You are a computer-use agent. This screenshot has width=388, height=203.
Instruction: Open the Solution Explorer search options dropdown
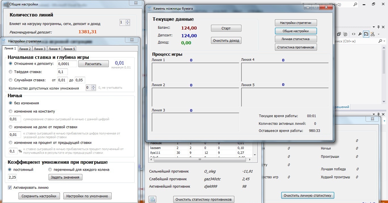click(384, 41)
